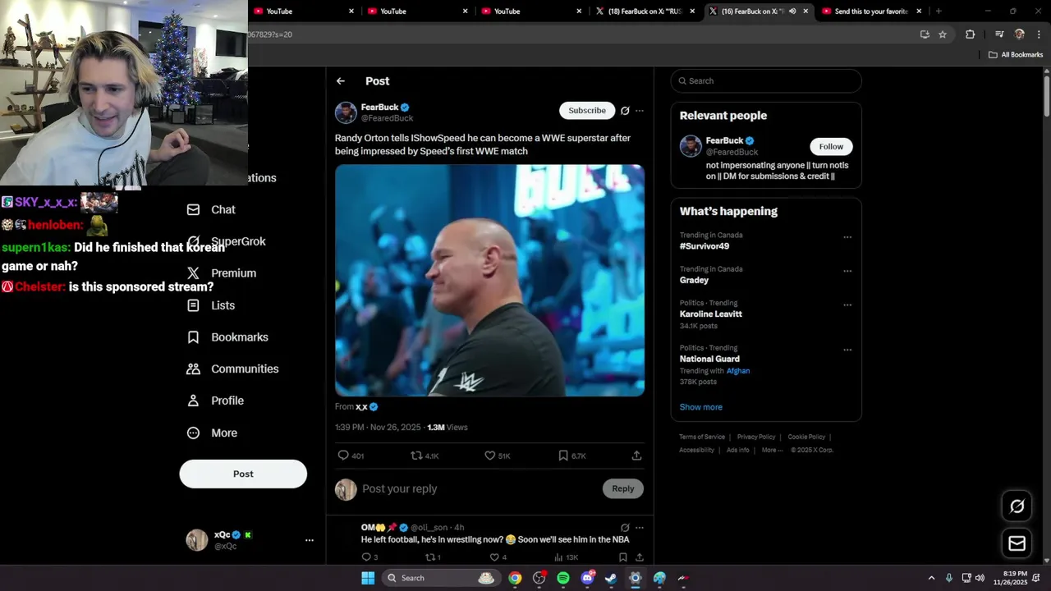The width and height of the screenshot is (1051, 591).
Task: Open Grok icon on oll_son reply
Action: [625, 528]
